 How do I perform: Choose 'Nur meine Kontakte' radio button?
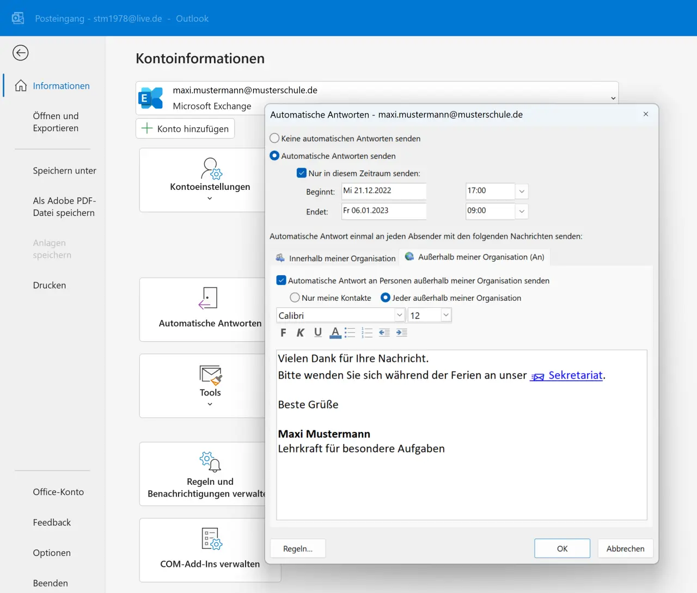click(x=295, y=298)
